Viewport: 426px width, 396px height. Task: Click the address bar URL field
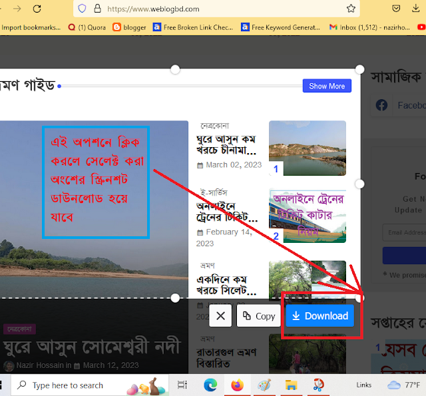coord(218,9)
